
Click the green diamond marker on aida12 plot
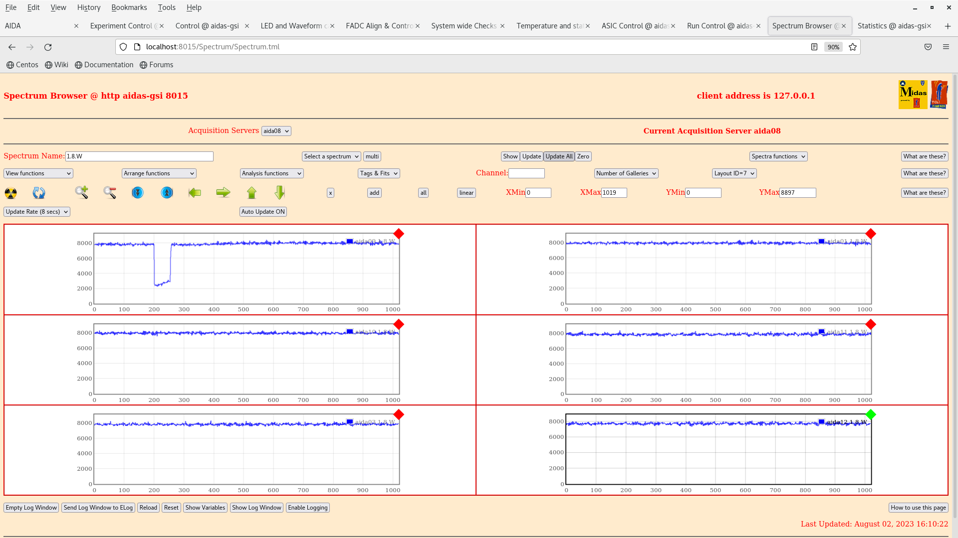pyautogui.click(x=871, y=414)
